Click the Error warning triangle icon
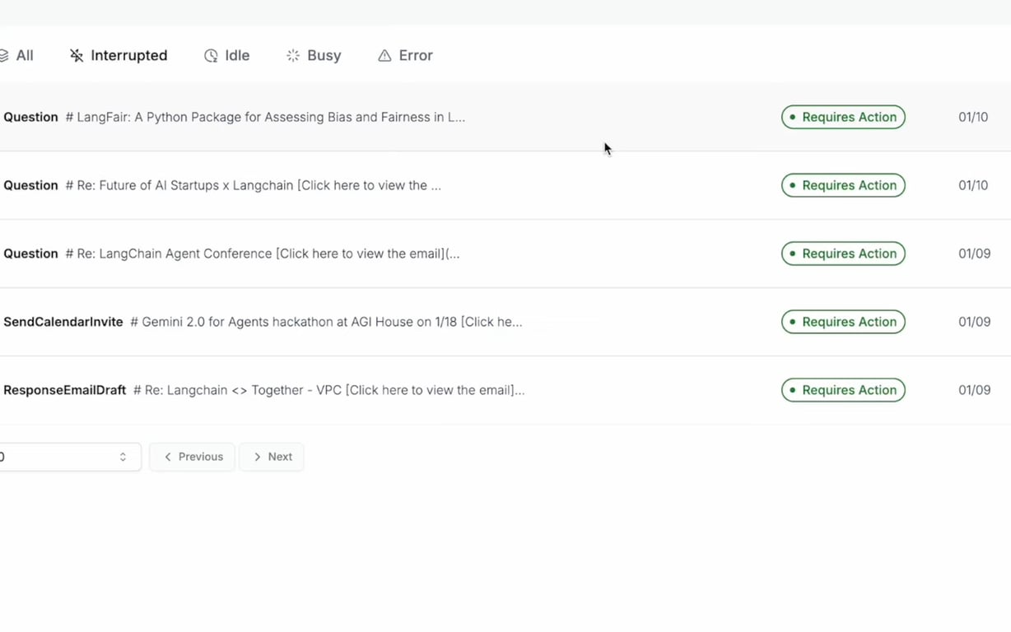Viewport: 1011px width, 632px height. click(384, 55)
